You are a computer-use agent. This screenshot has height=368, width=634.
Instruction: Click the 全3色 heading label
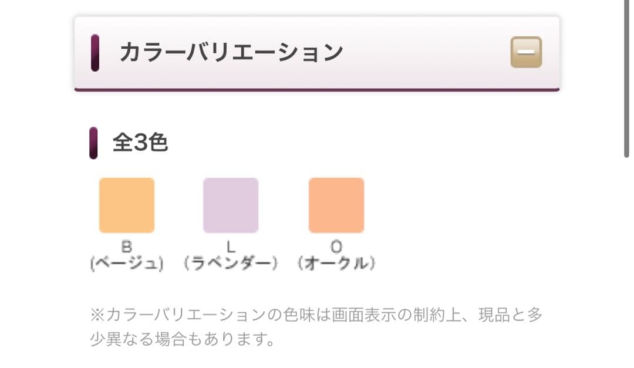pos(139,141)
